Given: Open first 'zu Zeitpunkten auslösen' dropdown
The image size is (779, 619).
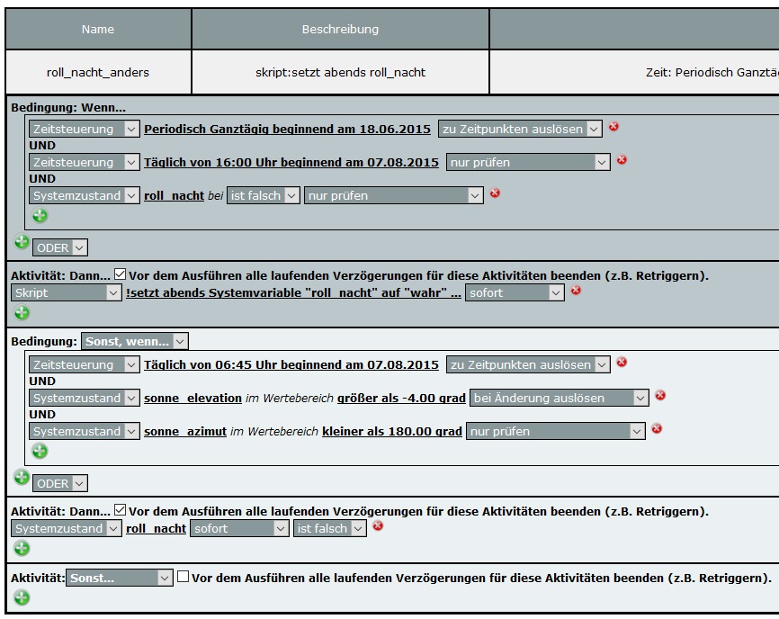Looking at the screenshot, I should pyautogui.click(x=520, y=130).
